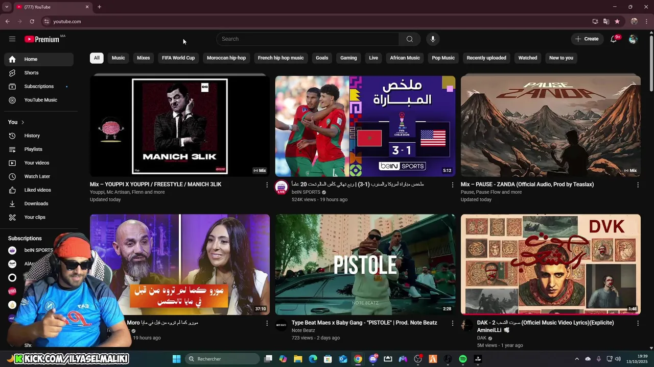Open a new browser tab

tap(99, 7)
